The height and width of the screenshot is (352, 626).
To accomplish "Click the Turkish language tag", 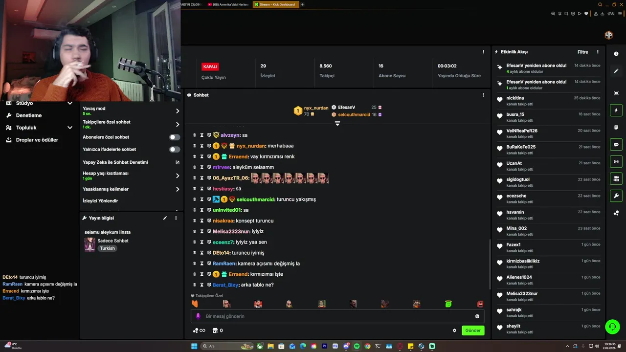I will click(x=107, y=248).
